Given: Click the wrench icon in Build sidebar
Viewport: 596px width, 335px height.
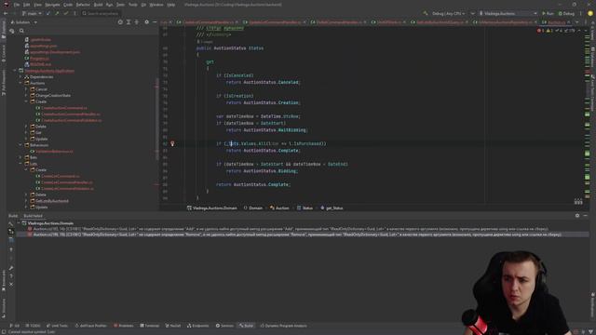Looking at the screenshot, I should click(x=11, y=268).
